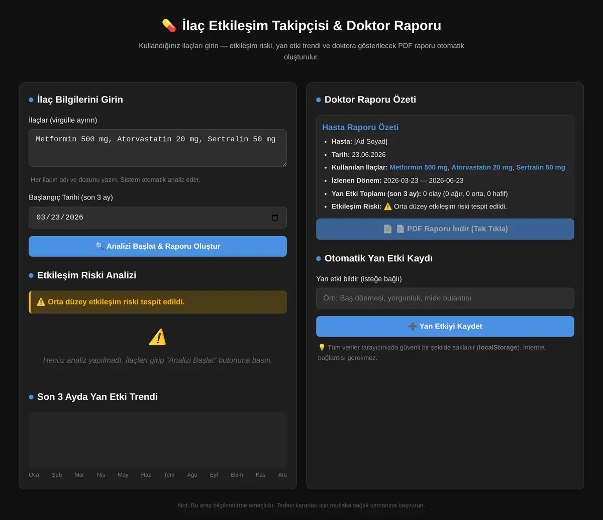Click the warning icon in the yellow risk banner
The image size is (603, 520).
(41, 302)
